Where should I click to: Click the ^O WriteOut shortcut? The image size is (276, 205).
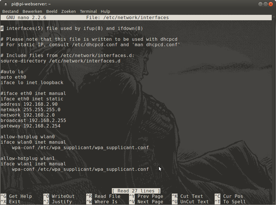point(59,196)
